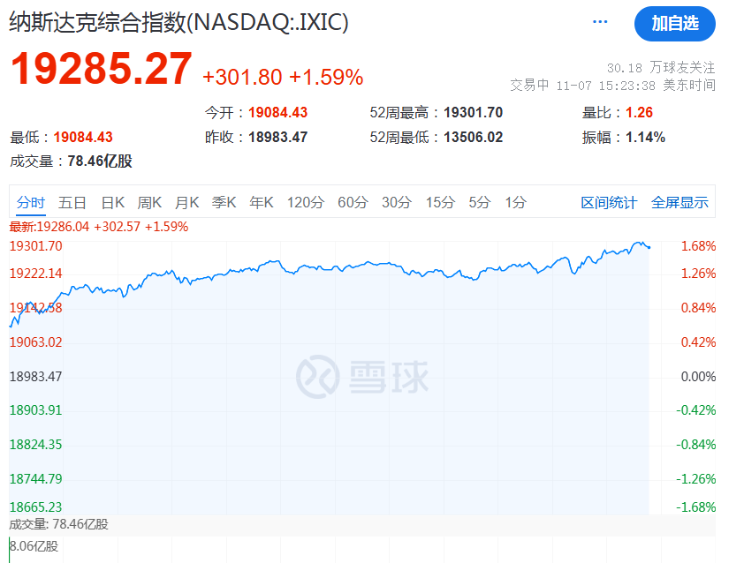Click the 昨收 value 18983.47
The height and width of the screenshot is (563, 744).
point(278,138)
